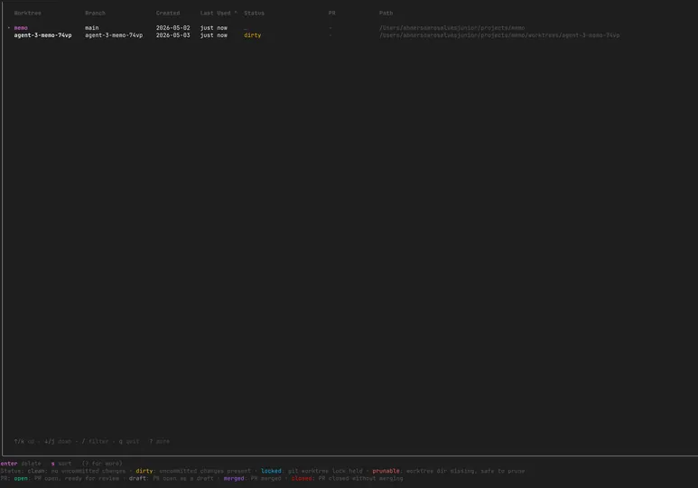Image resolution: width=698 pixels, height=488 pixels.
Task: Click the main branch cell
Action: [92, 28]
